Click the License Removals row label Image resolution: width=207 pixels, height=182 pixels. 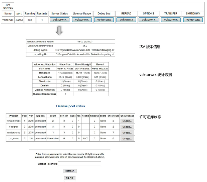[x=45, y=90]
